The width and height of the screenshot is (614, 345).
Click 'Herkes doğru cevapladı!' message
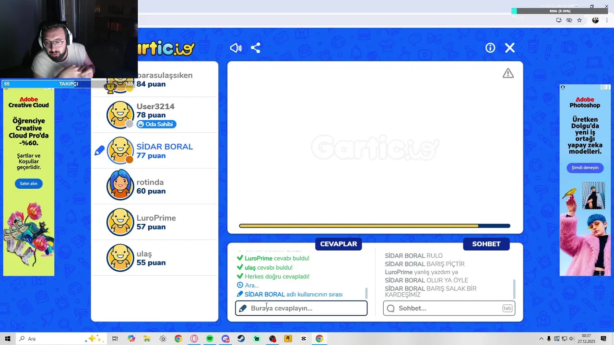click(x=277, y=276)
